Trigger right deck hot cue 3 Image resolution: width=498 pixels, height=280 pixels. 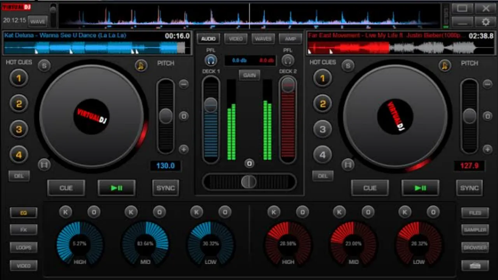pyautogui.click(x=323, y=129)
